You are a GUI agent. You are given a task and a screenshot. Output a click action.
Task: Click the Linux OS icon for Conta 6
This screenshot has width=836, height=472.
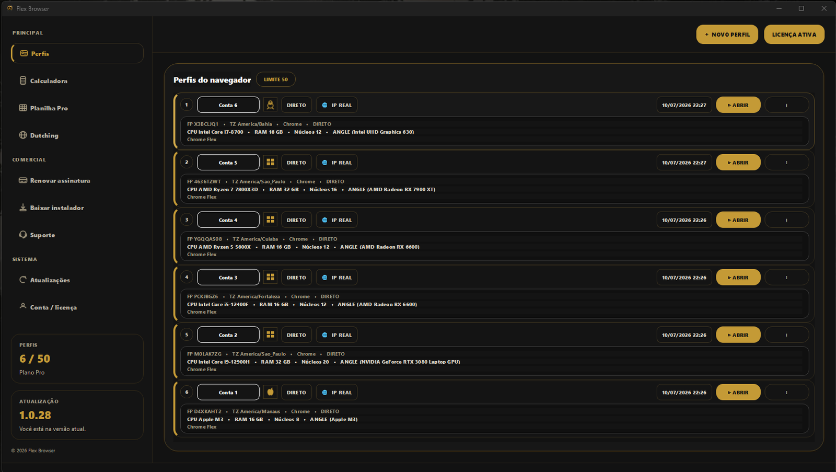(270, 105)
